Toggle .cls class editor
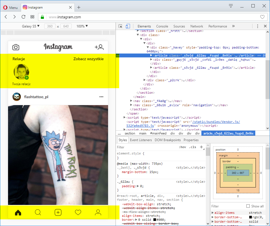This screenshot has height=226, width=270. point(192,147)
